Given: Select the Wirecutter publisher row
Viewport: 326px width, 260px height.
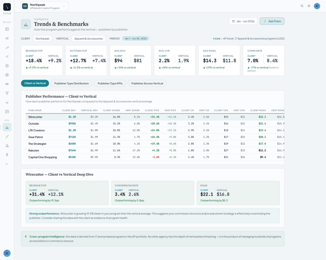Looking at the screenshot, I should click(155, 117).
